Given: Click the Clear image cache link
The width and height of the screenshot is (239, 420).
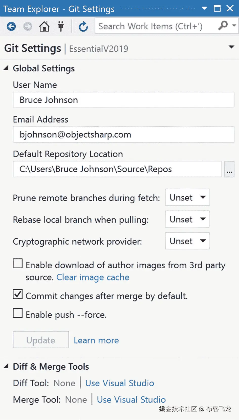Looking at the screenshot, I should click(93, 277).
